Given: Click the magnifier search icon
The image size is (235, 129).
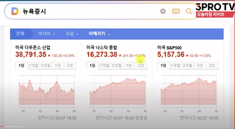Looking at the screenshot, I should 189,11.
